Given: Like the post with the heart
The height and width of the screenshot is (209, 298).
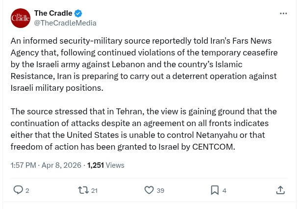Looking at the screenshot, I should coord(149,190).
